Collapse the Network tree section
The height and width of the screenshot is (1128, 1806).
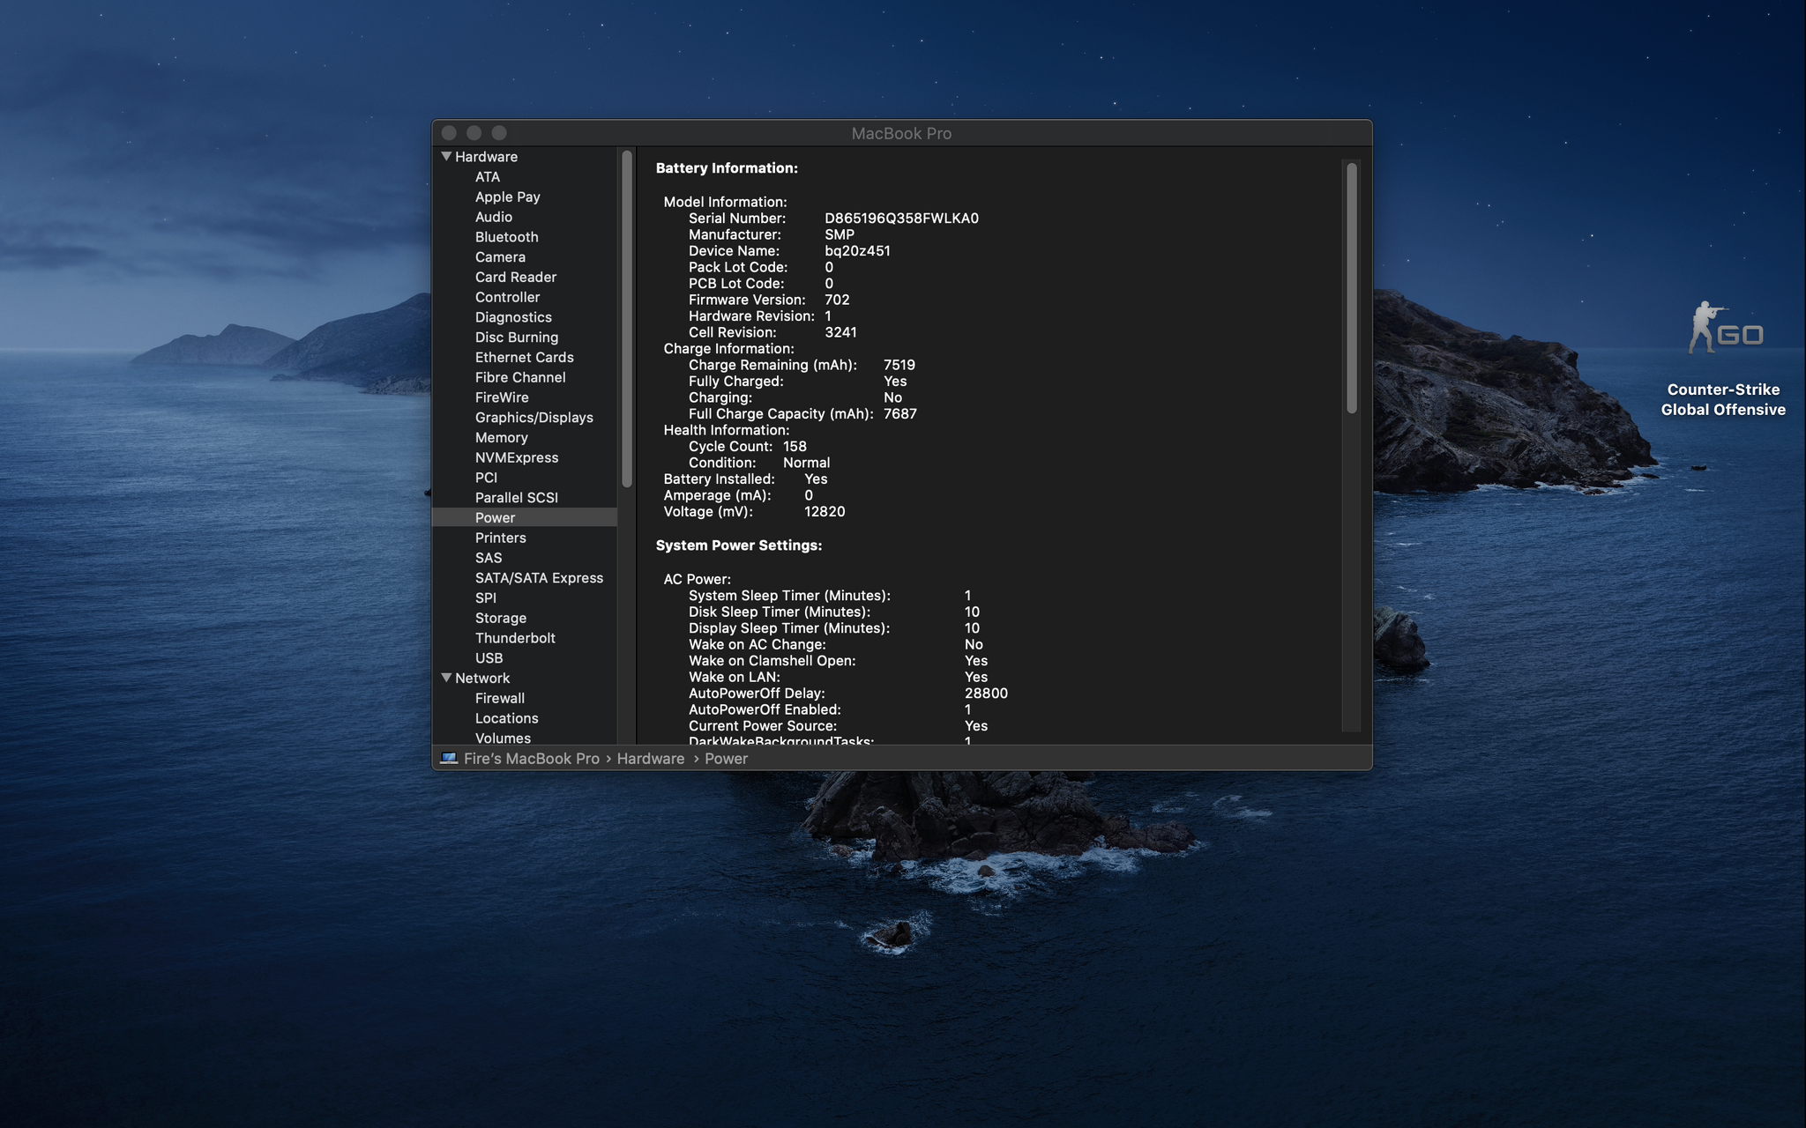coord(446,678)
